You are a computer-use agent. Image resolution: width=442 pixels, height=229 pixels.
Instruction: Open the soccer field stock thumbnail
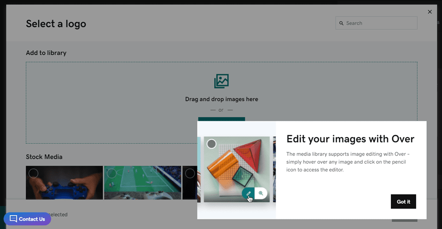pos(143,183)
